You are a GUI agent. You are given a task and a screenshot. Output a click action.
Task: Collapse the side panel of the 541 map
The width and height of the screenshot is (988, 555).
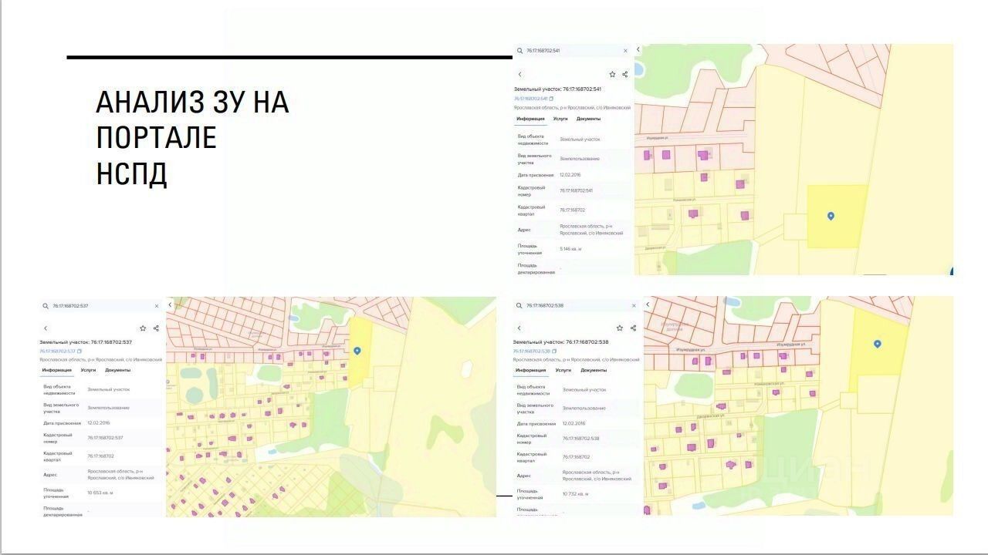[638, 49]
